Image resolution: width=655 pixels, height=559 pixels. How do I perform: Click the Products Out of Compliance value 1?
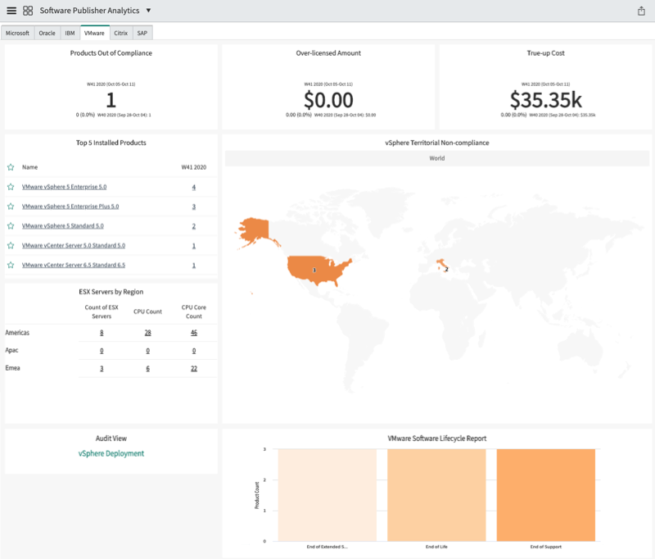[111, 100]
